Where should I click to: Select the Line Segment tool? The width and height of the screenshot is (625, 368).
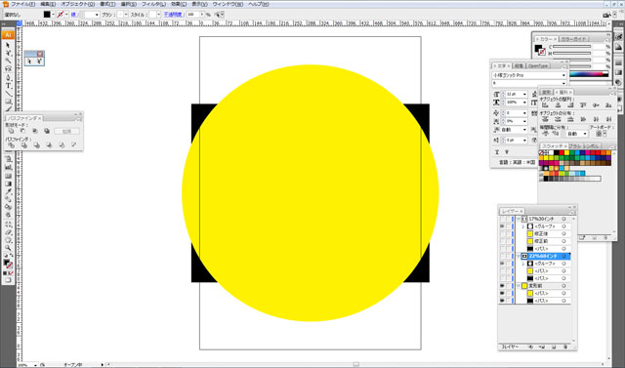pos(8,94)
